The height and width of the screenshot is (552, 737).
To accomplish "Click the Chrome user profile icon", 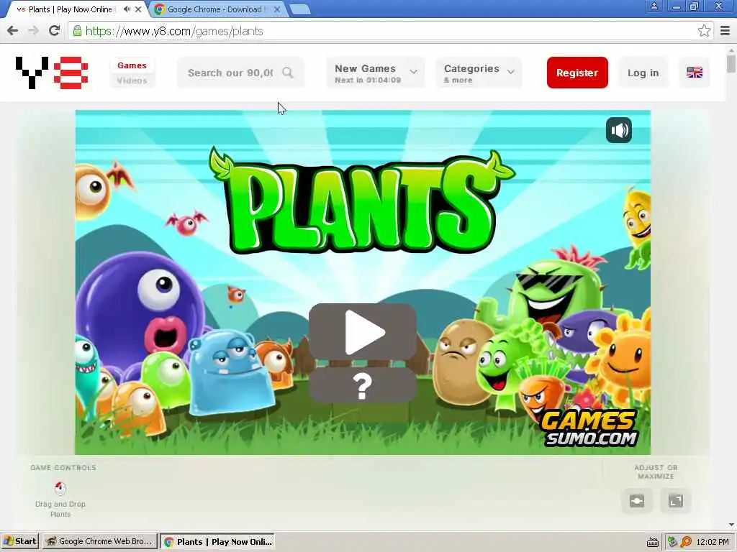I will click(x=654, y=6).
